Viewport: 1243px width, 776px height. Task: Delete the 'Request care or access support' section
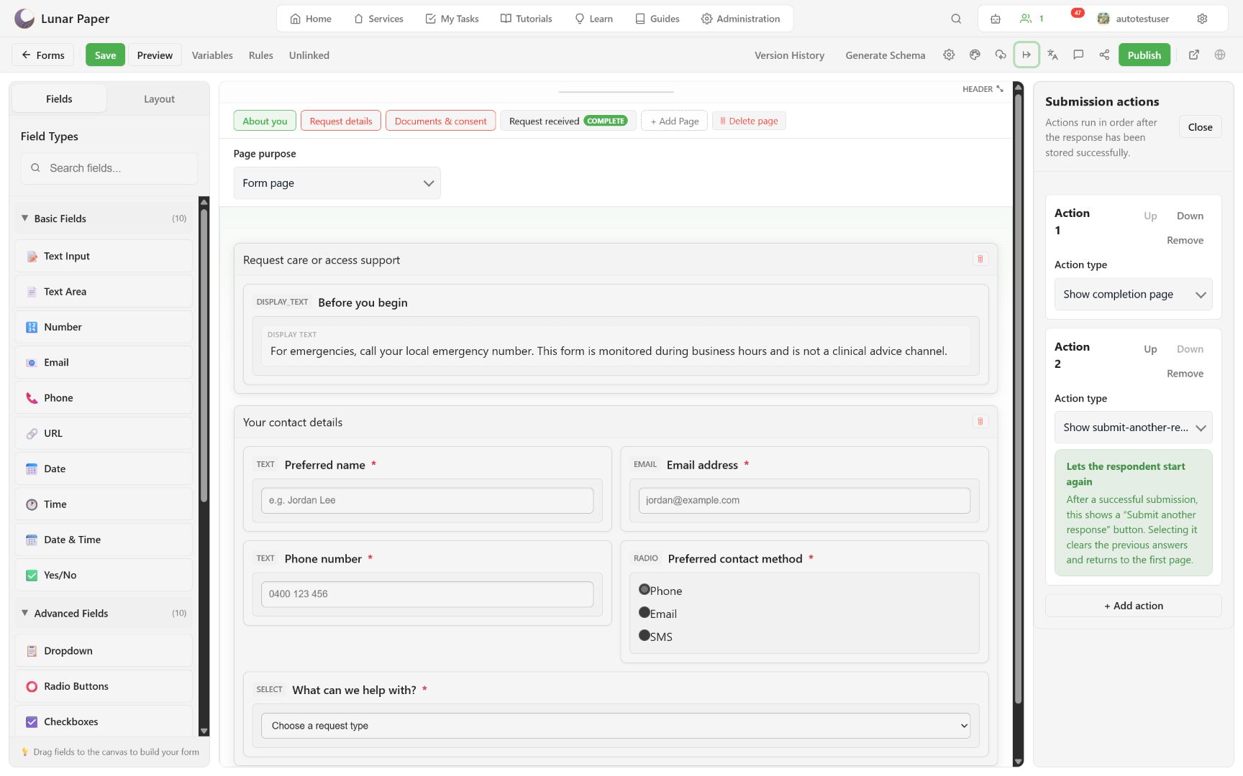coord(980,259)
